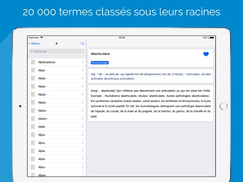Screen dimensions: 243x182
Task: Expand the Abiu- row chevron
Action: point(82,143)
